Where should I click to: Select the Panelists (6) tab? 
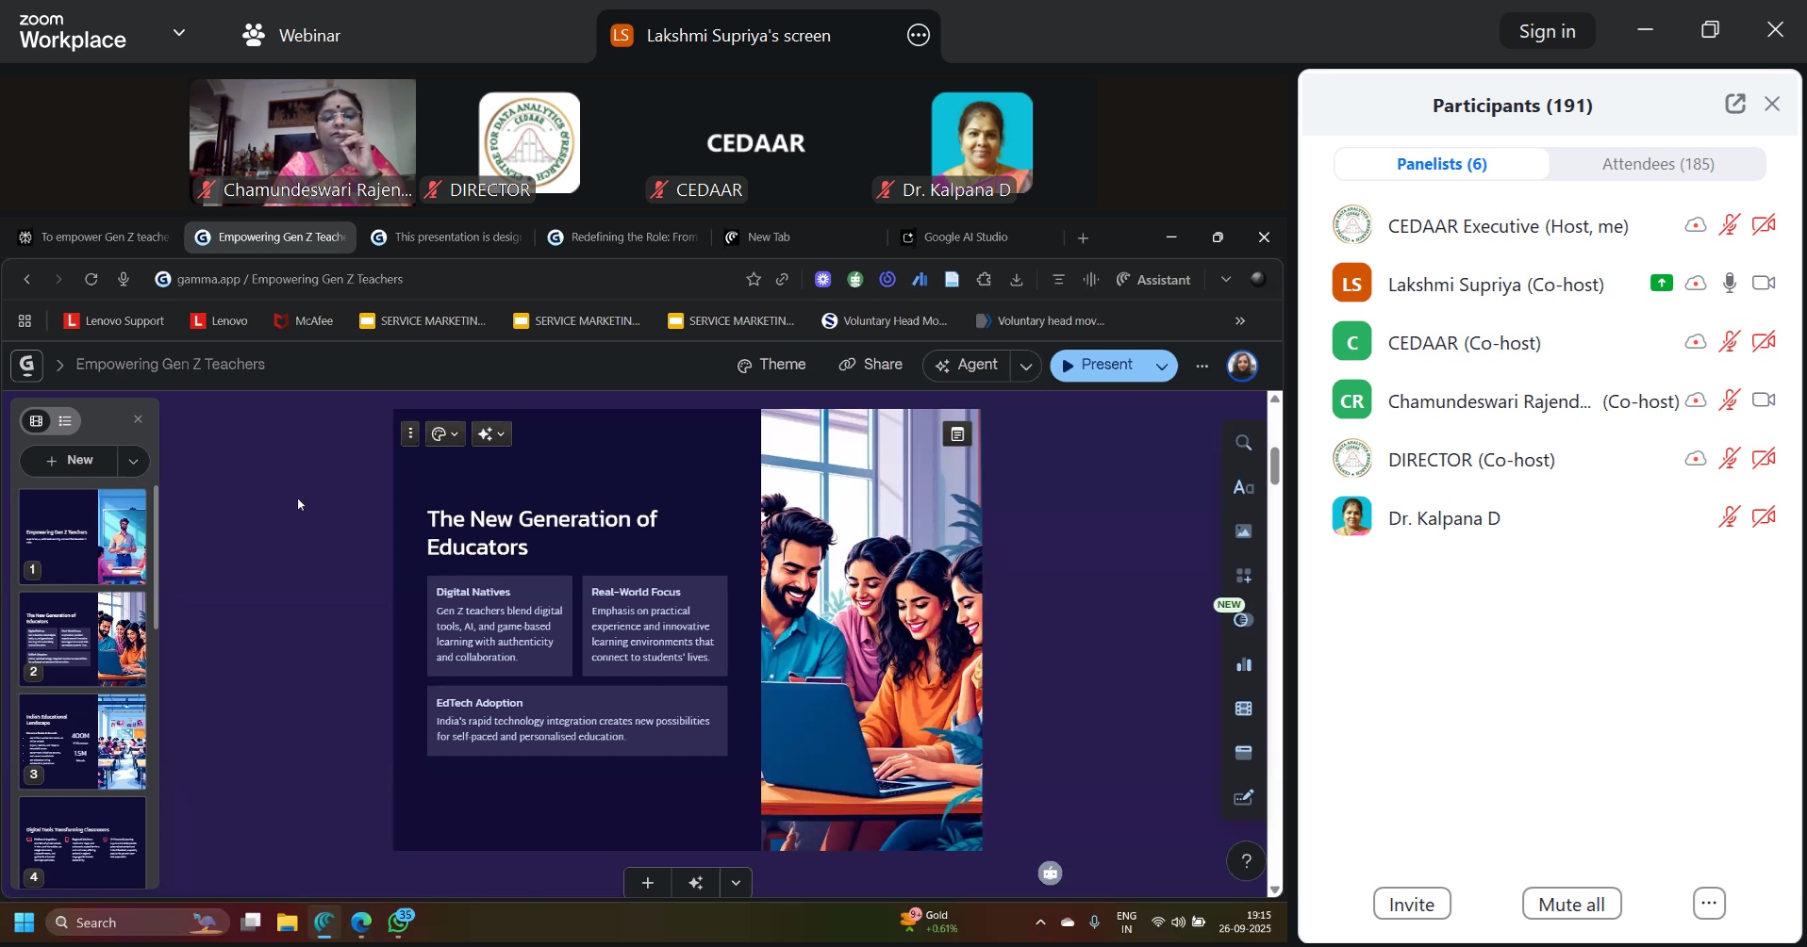[1441, 164]
